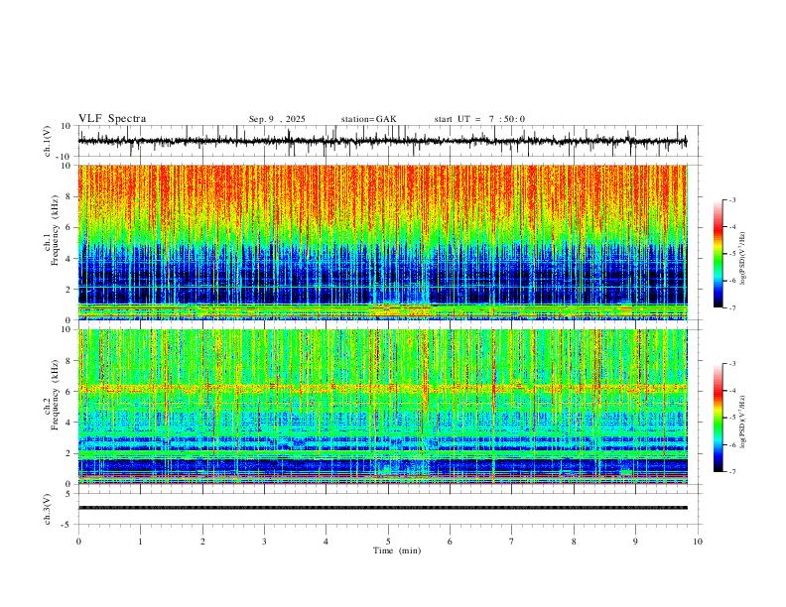Click the ch.1 spectrogram color scale bar
This screenshot has width=786, height=607.
[719, 254]
